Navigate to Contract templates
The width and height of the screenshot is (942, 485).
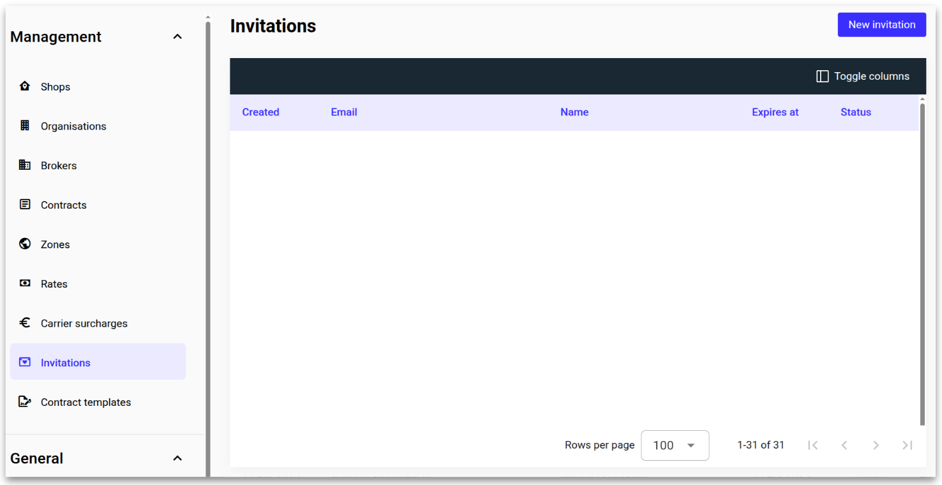coord(86,402)
